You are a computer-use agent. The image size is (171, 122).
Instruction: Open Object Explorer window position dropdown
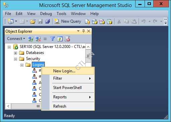pos(78,31)
